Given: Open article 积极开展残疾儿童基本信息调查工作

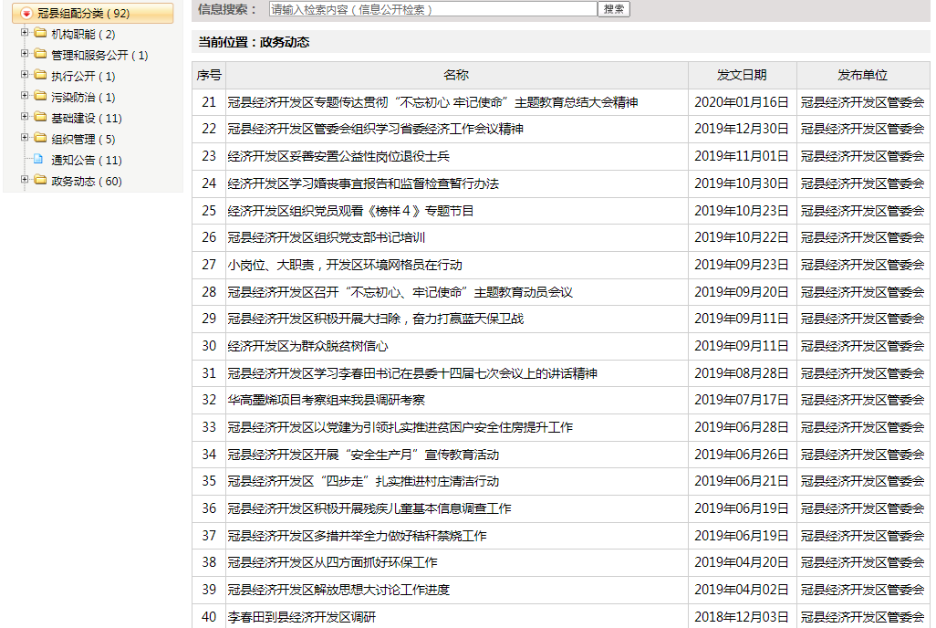Looking at the screenshot, I should coord(369,508).
